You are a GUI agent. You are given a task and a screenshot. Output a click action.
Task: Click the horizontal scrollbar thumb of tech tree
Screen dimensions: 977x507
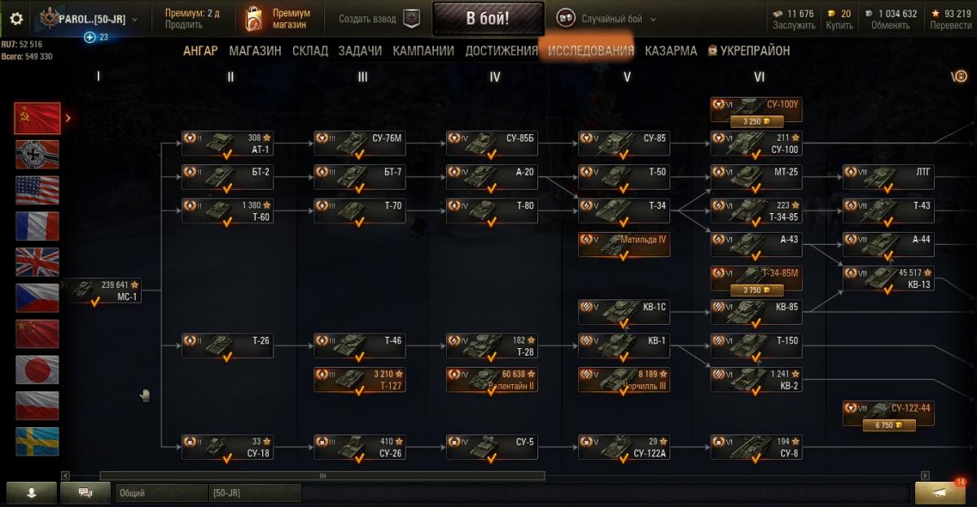pos(322,476)
